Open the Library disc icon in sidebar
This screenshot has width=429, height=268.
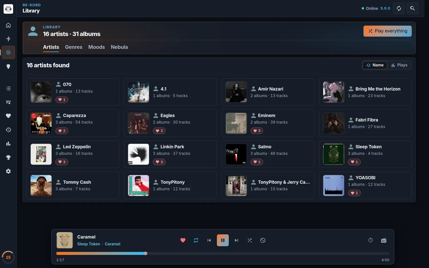8,53
